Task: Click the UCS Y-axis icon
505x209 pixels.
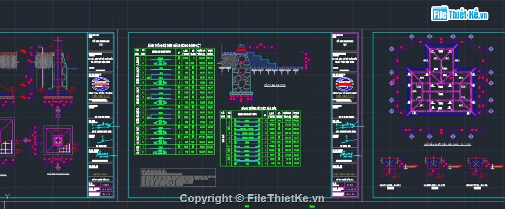Action: point(8,196)
